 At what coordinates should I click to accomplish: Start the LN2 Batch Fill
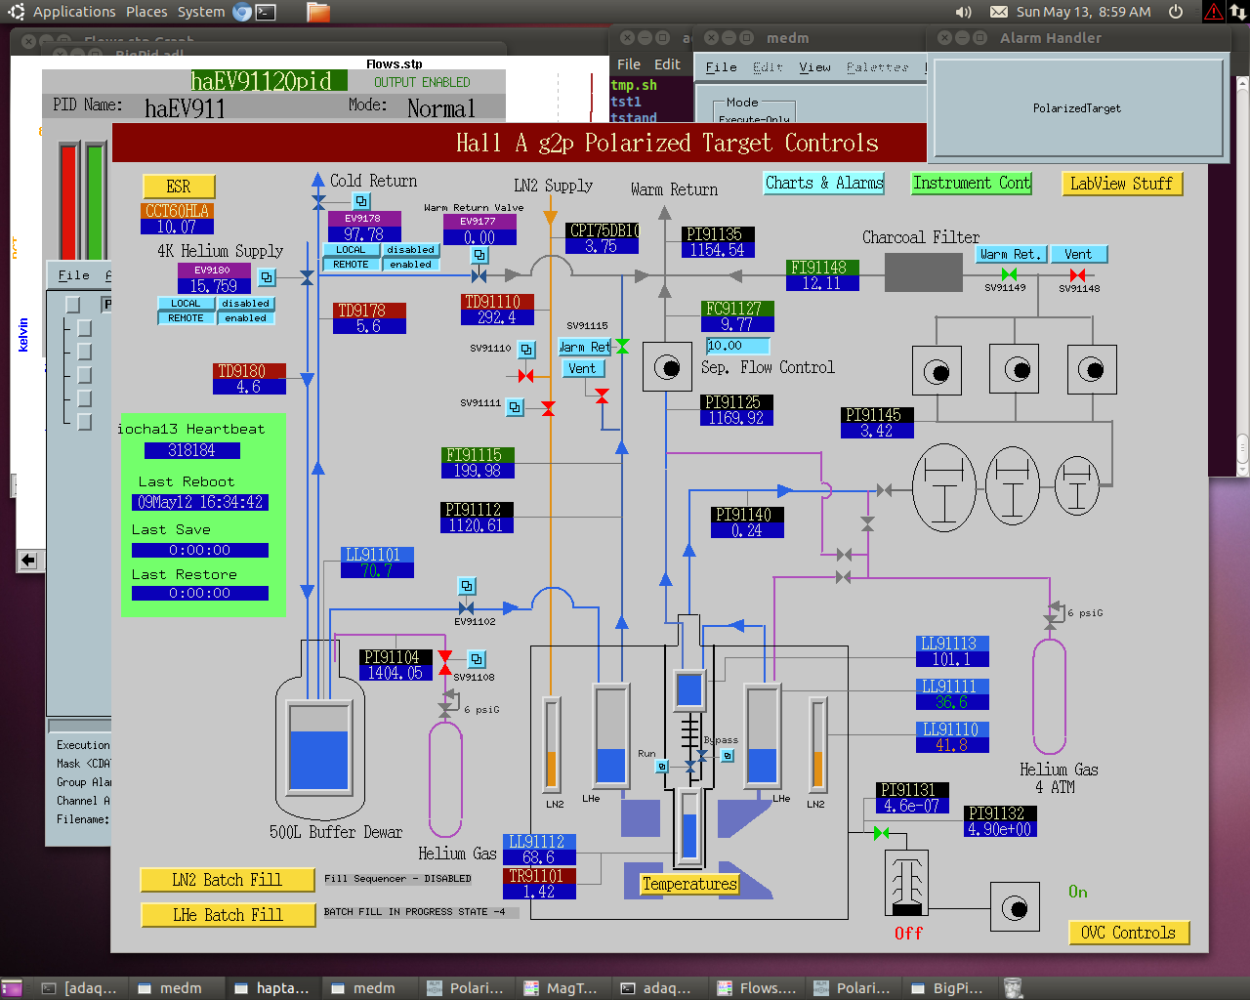pos(228,880)
